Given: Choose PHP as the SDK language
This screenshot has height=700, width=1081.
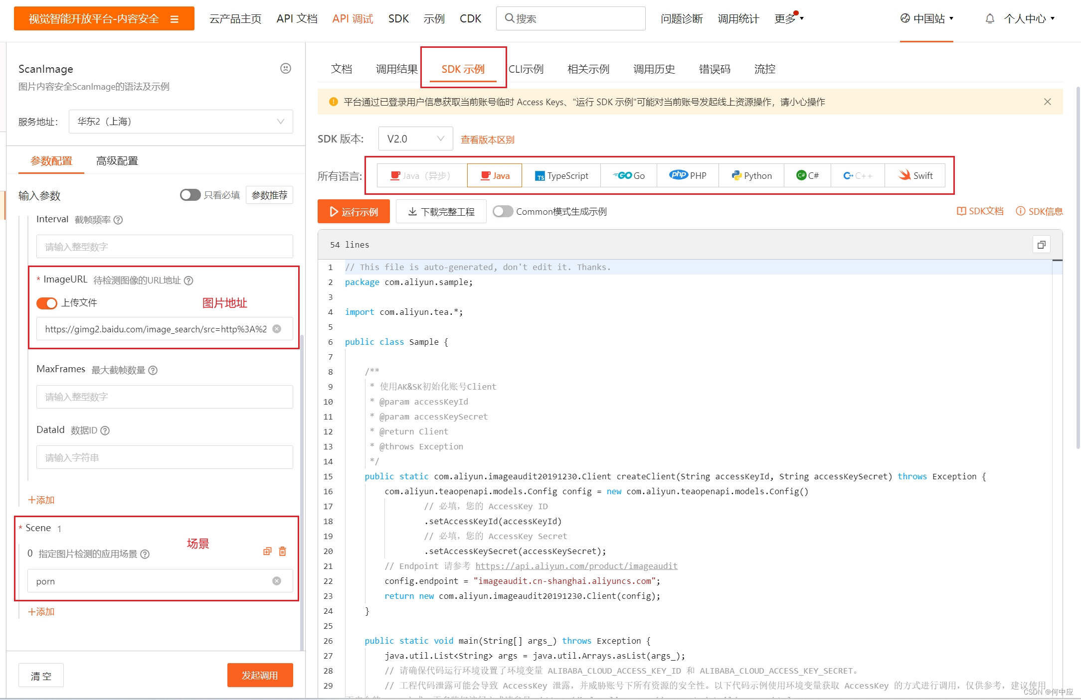Looking at the screenshot, I should pyautogui.click(x=688, y=175).
